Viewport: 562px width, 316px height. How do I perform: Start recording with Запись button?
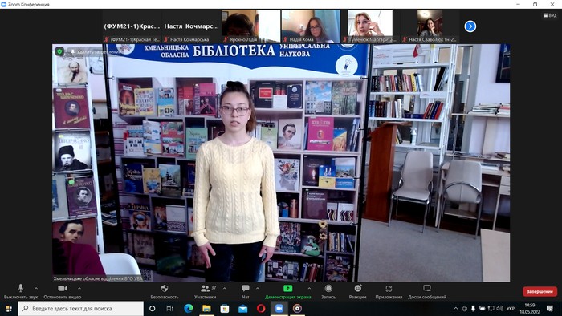click(328, 291)
